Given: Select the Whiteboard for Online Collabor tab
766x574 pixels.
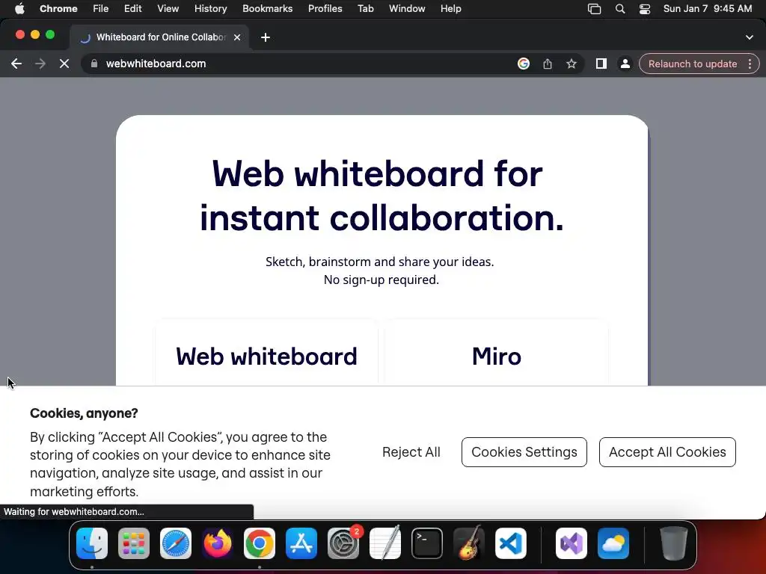Looking at the screenshot, I should pyautogui.click(x=160, y=37).
